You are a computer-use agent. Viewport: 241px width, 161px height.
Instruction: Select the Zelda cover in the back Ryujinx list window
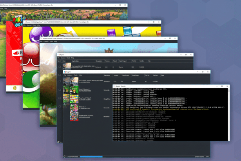point(67,66)
